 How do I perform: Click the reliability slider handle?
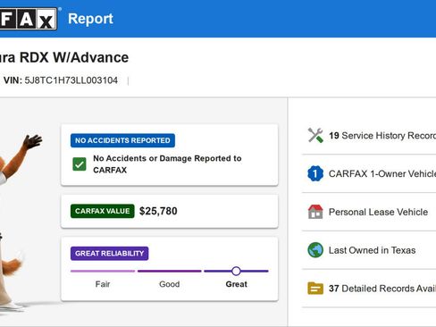(x=236, y=271)
